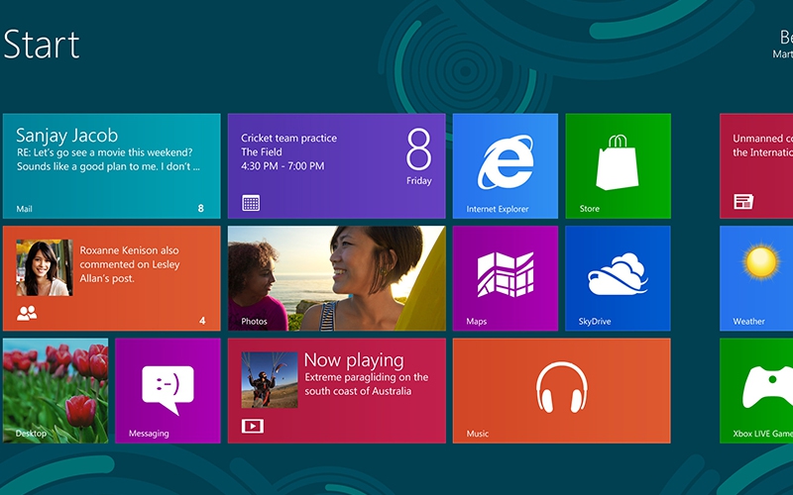The width and height of the screenshot is (793, 495).
Task: Click the video icon under Now playing
Action: point(252,427)
